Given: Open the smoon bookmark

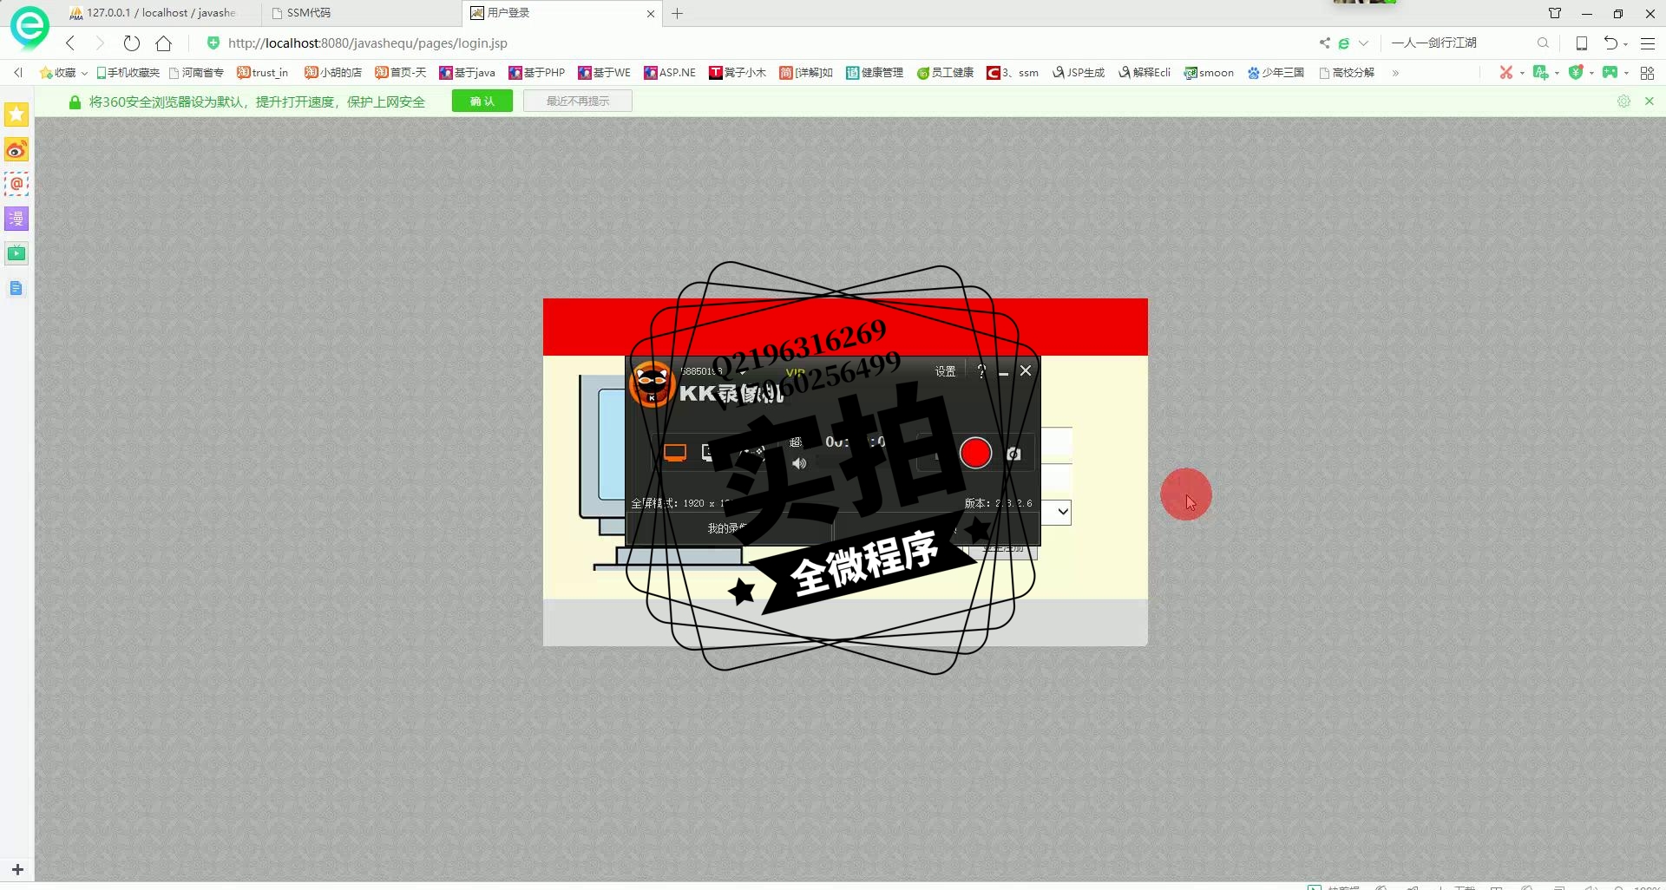Looking at the screenshot, I should coord(1209,73).
